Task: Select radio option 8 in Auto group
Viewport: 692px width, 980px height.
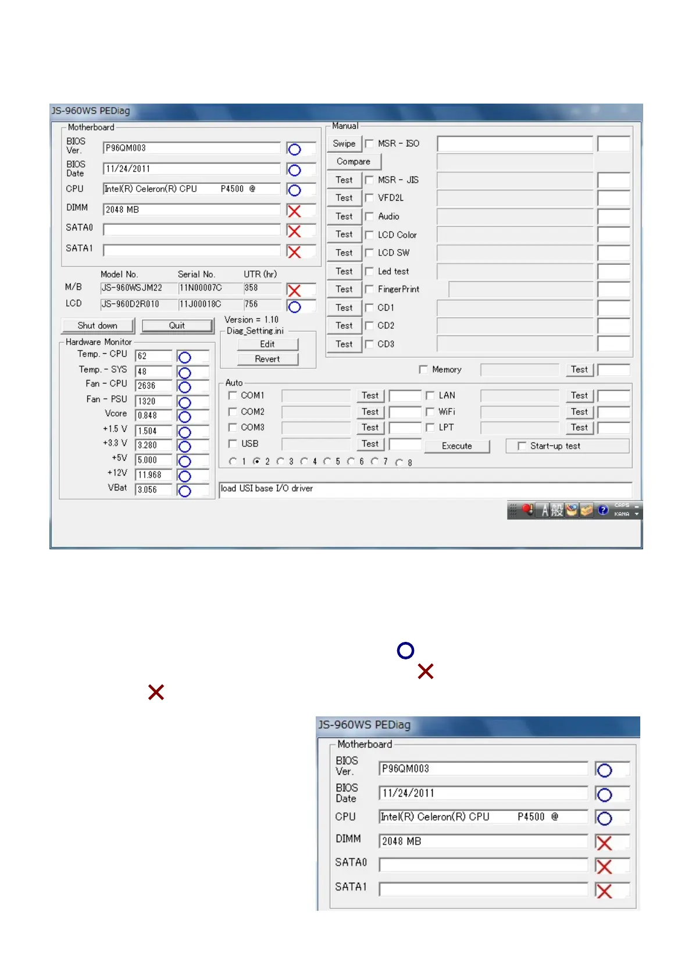Action: [399, 462]
